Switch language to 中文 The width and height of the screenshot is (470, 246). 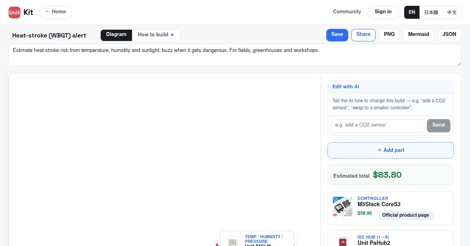(x=452, y=12)
